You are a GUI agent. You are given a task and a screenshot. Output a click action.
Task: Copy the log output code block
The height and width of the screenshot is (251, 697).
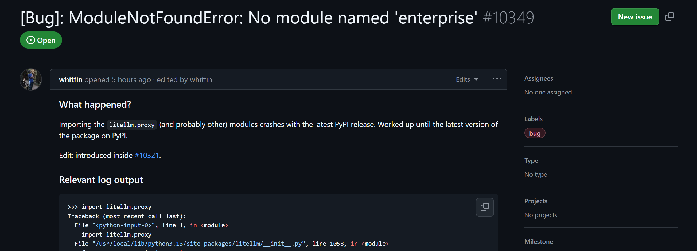485,207
